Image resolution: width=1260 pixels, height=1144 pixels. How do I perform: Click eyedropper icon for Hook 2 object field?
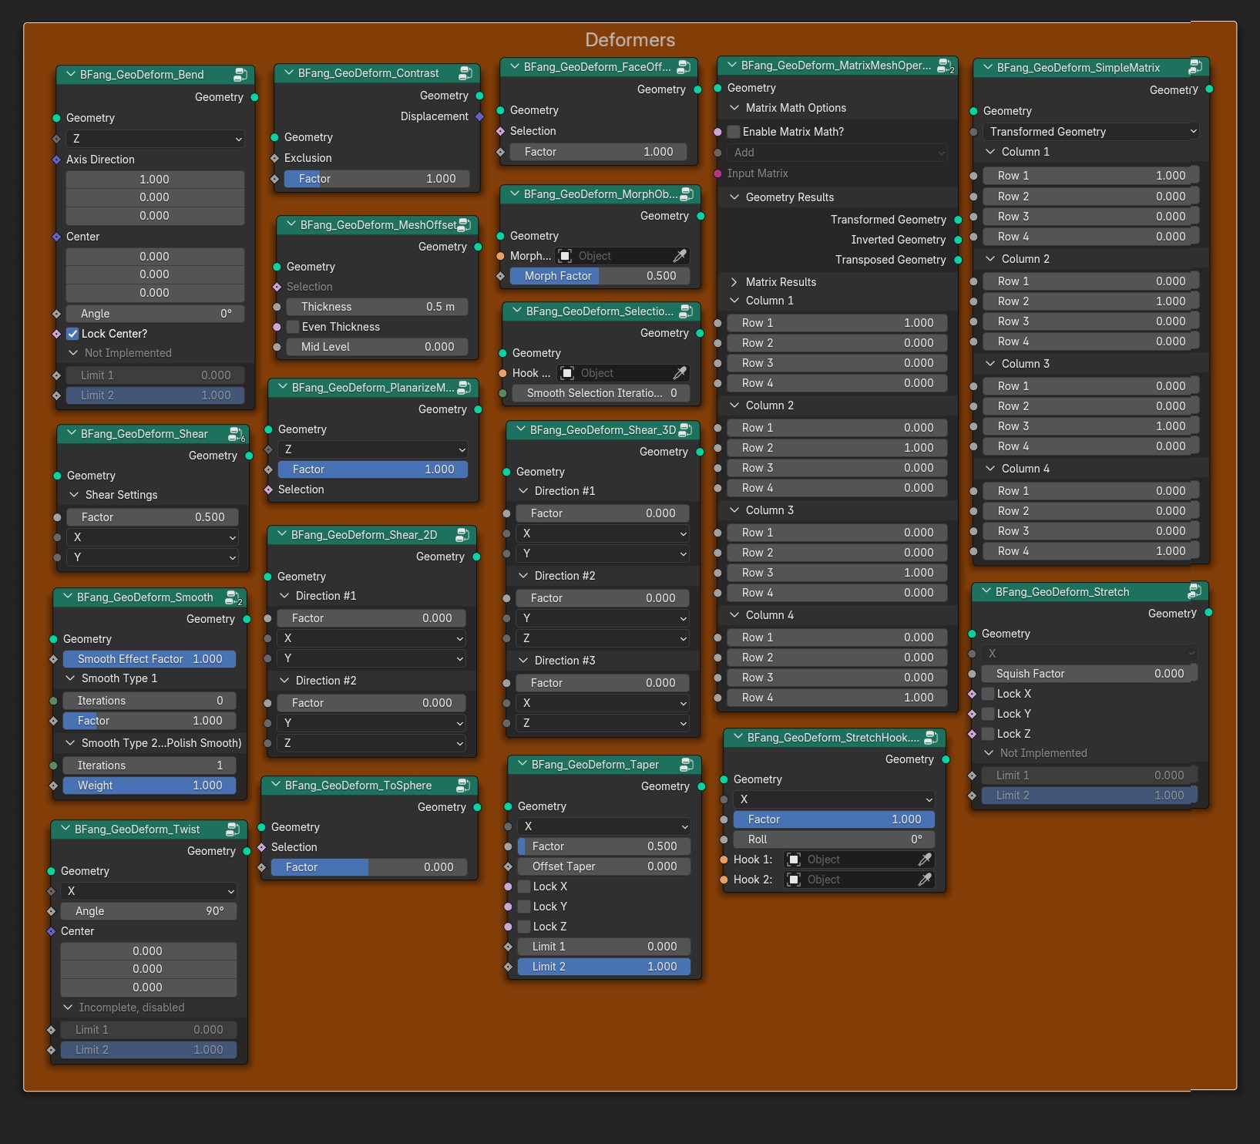[925, 880]
